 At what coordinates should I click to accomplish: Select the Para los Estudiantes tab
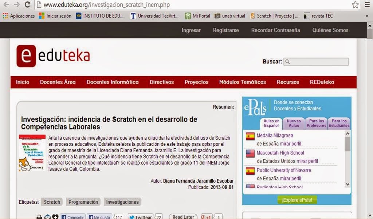click(x=339, y=123)
